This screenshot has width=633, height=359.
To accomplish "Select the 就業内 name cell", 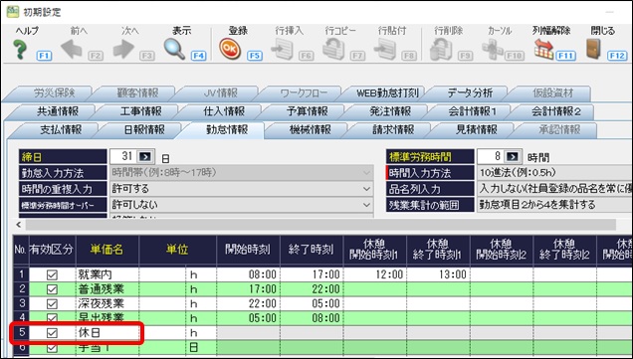I will tap(107, 275).
